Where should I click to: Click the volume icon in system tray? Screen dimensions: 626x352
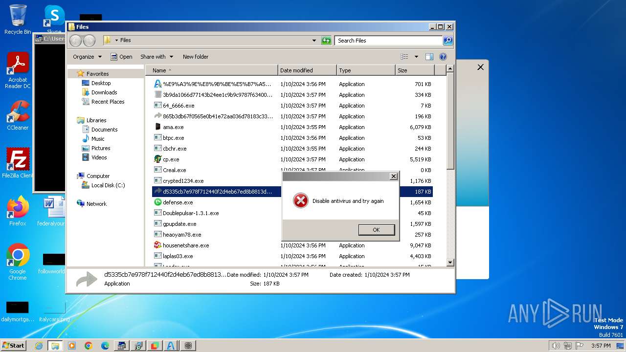[556, 346]
